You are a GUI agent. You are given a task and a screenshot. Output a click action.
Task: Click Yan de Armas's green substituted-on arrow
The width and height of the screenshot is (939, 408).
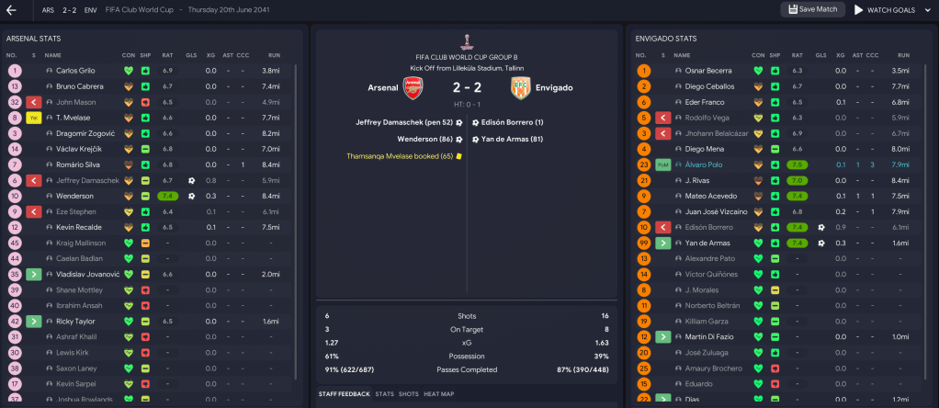pos(663,243)
